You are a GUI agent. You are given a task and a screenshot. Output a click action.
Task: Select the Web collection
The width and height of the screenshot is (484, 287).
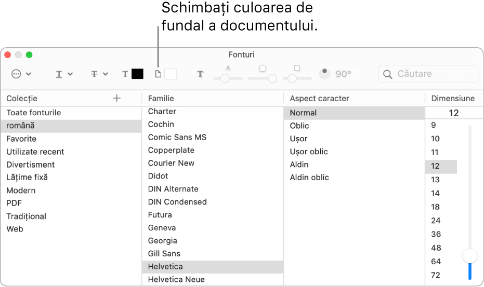(x=71, y=229)
